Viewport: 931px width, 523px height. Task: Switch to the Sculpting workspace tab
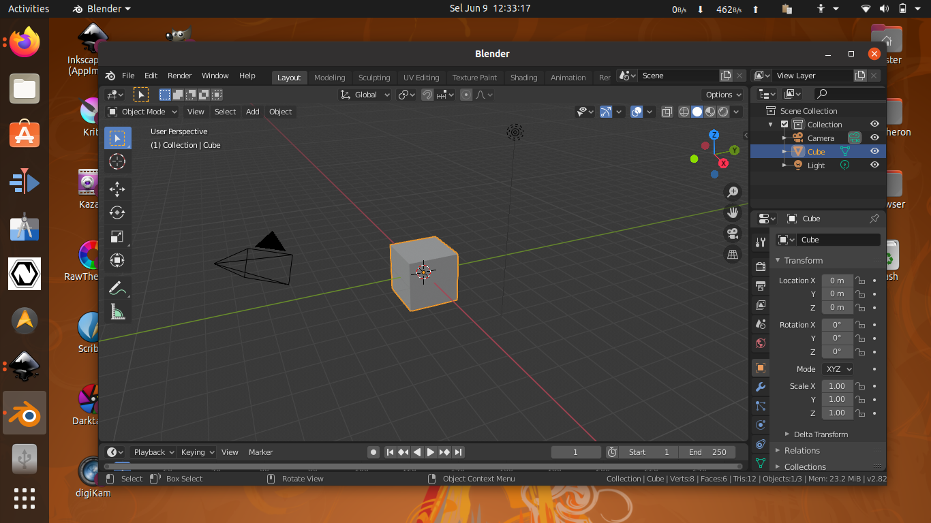point(374,78)
